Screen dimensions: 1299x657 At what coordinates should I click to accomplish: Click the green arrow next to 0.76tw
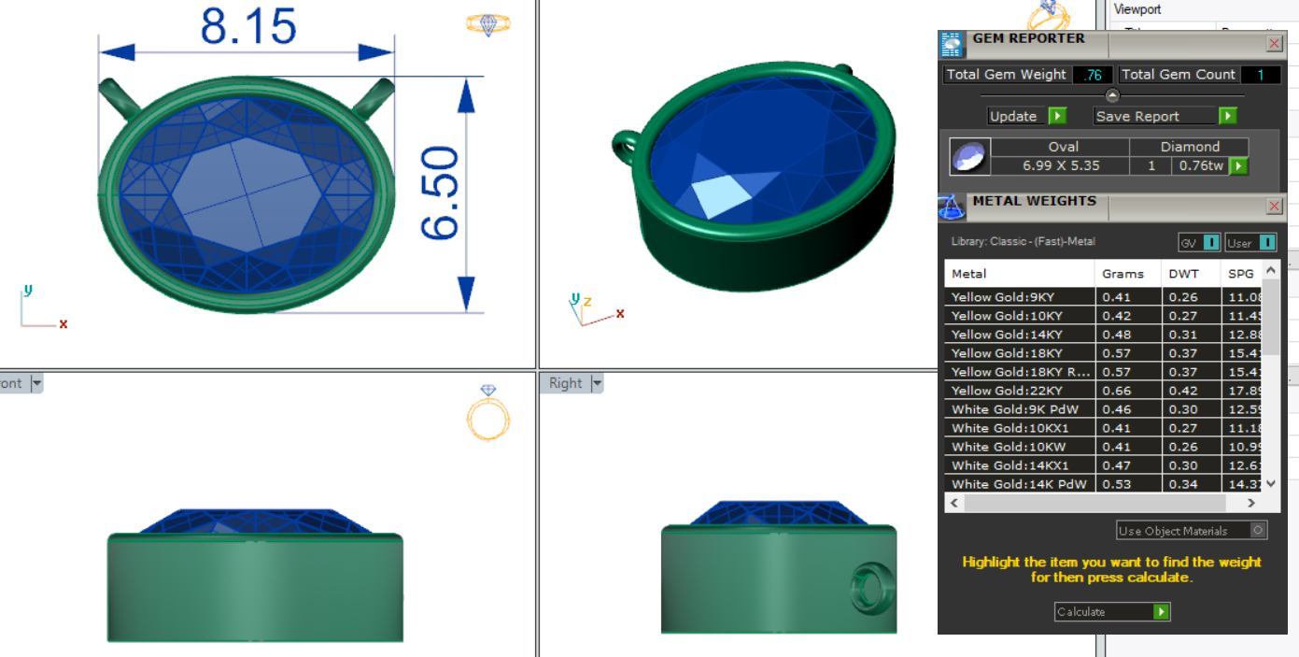[1238, 166]
